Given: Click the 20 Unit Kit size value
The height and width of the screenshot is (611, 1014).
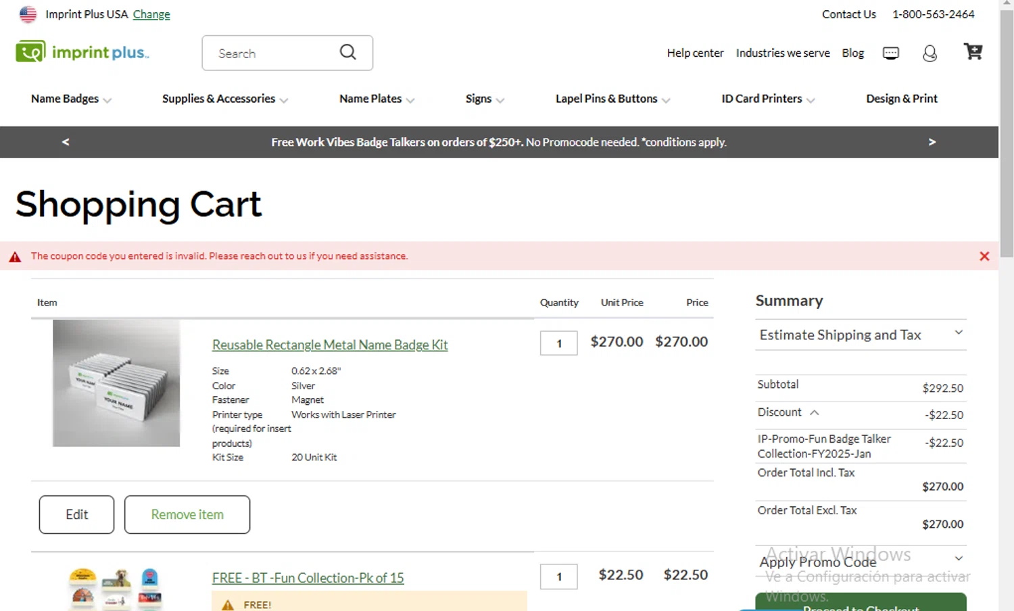Looking at the screenshot, I should 314,458.
